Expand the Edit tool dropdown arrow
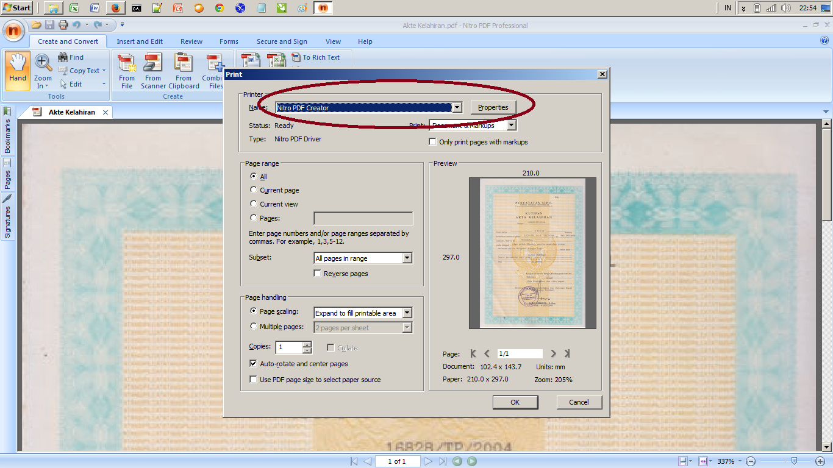The height and width of the screenshot is (468, 833). click(x=104, y=84)
